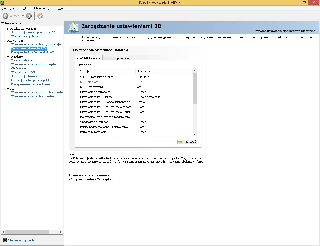Click the Back arrow icon (Wstecz)

click(6, 16)
